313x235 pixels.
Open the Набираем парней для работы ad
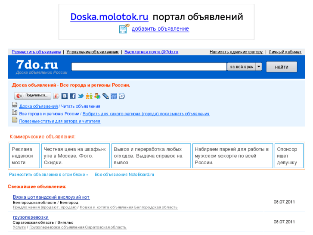click(232, 156)
